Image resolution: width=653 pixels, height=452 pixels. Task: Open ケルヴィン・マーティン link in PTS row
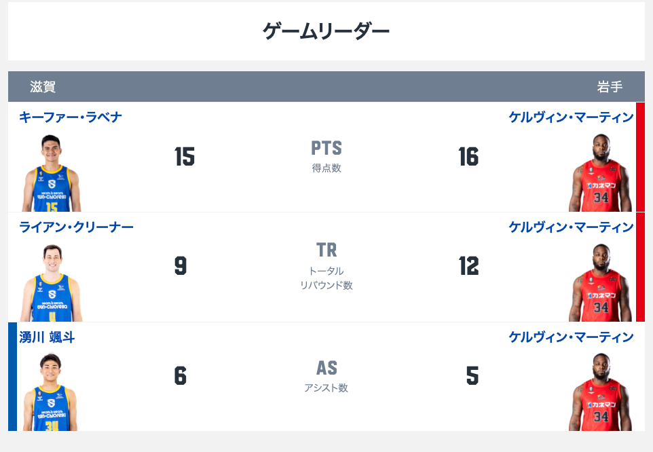pos(571,117)
